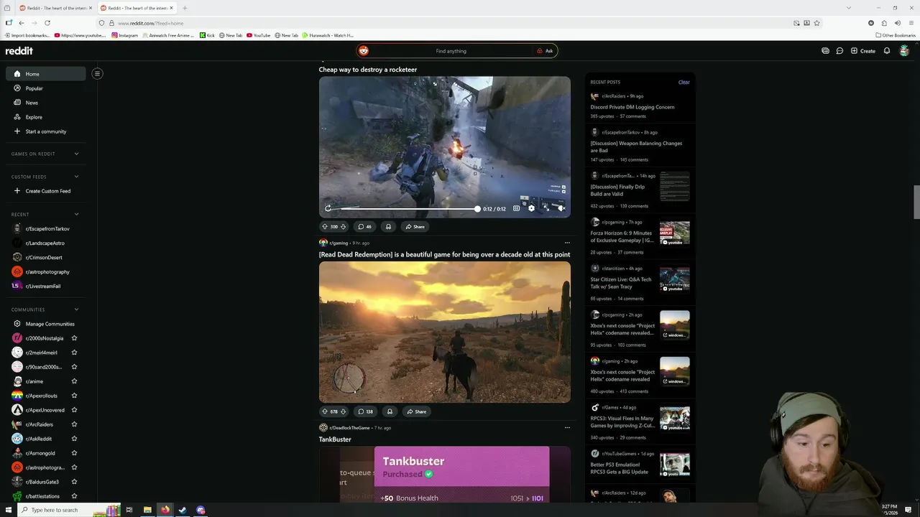Click the Create post button
Viewport: 920px width, 517px height.
pyautogui.click(x=862, y=51)
